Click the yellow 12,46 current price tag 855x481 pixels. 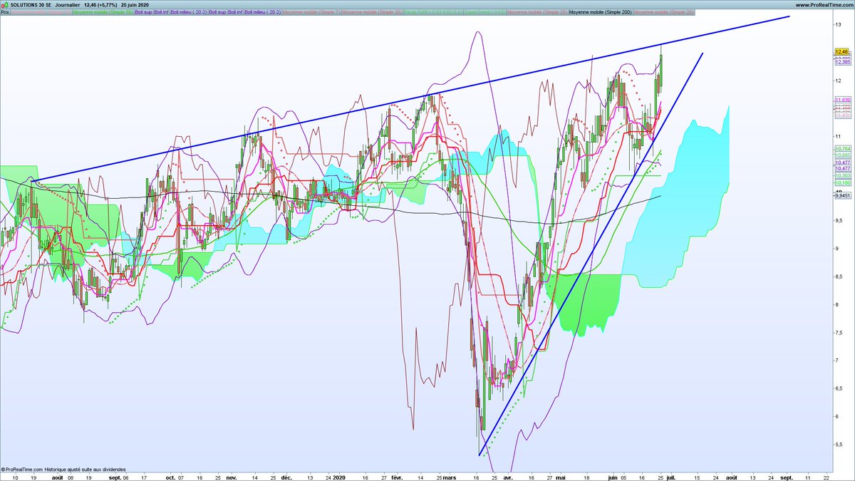tap(841, 52)
